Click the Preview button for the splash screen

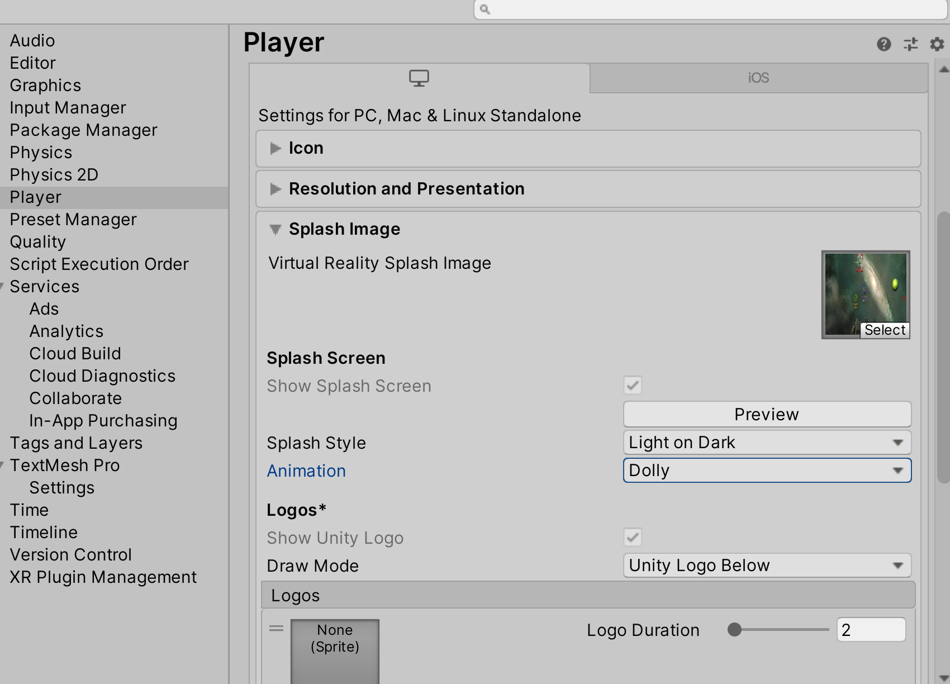point(766,414)
